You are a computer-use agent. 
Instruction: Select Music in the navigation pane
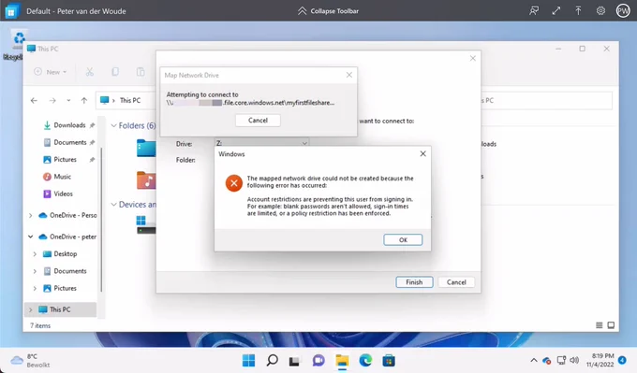coord(57,177)
